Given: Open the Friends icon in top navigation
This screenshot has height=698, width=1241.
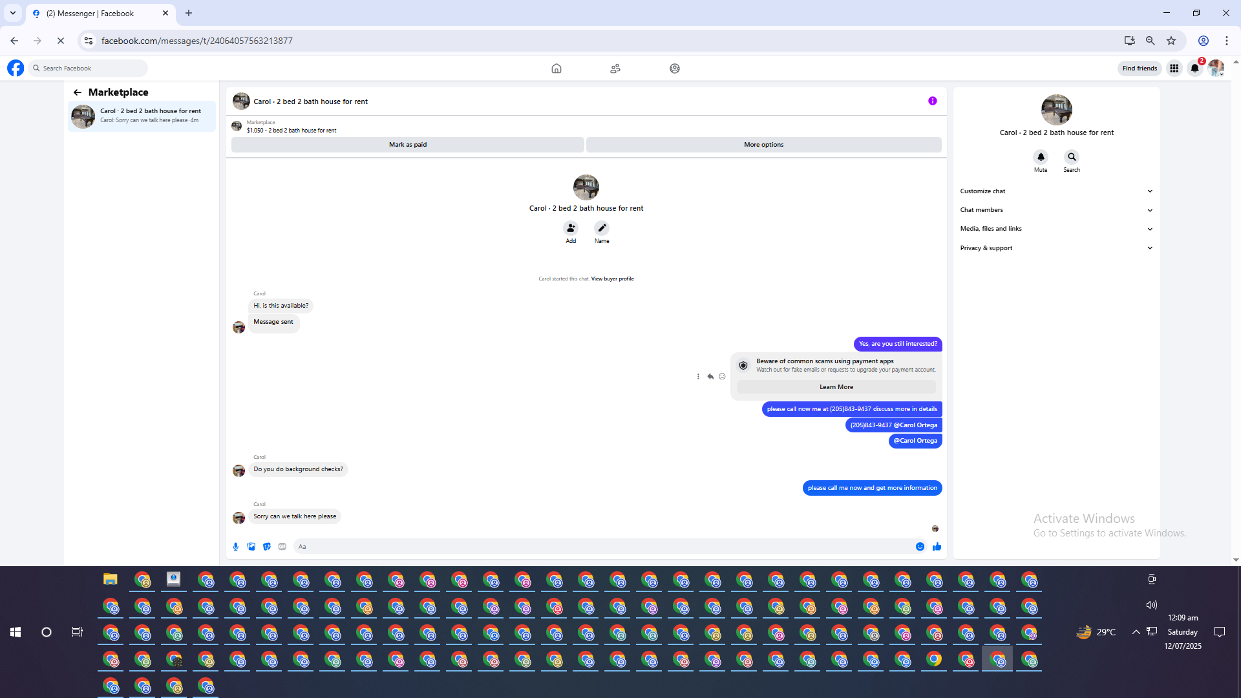Looking at the screenshot, I should (615, 69).
